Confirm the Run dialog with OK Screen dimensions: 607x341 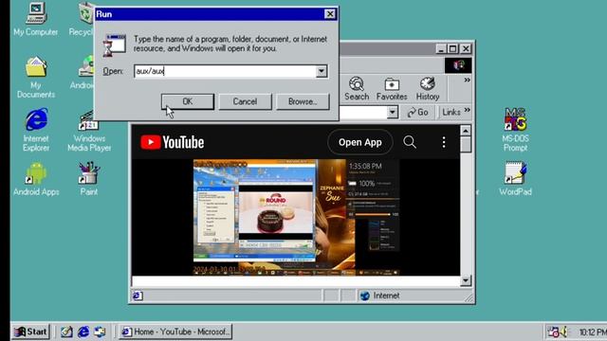(x=188, y=101)
